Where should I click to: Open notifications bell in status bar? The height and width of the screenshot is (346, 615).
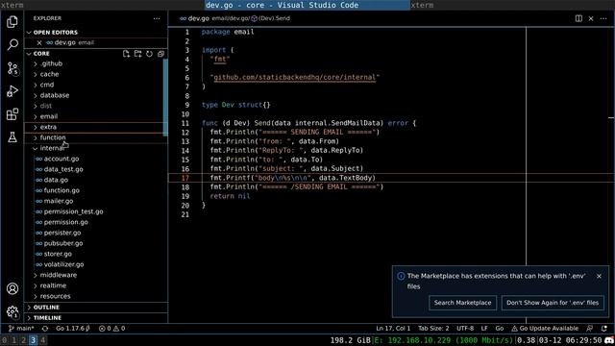(x=604, y=329)
